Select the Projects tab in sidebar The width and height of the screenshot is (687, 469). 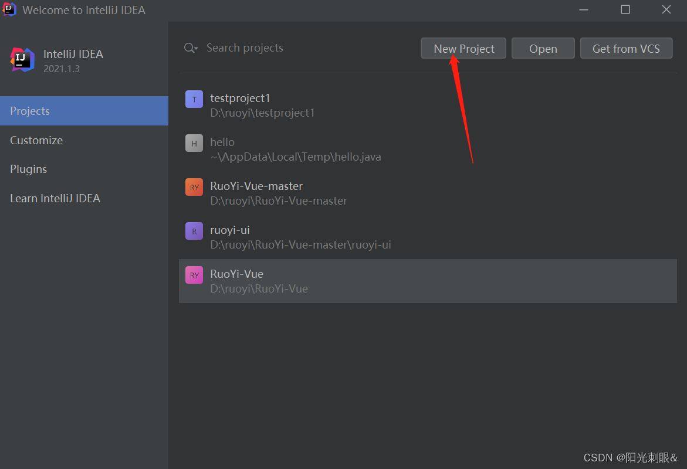click(x=84, y=111)
